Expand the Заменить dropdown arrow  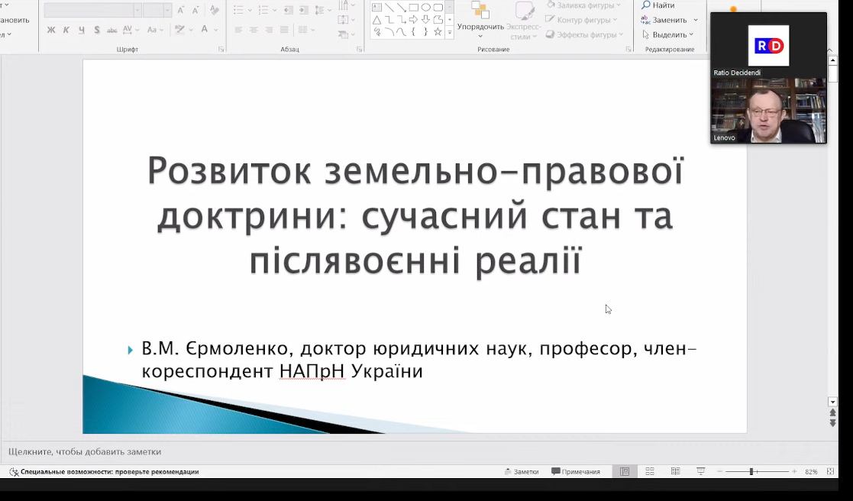click(x=694, y=20)
